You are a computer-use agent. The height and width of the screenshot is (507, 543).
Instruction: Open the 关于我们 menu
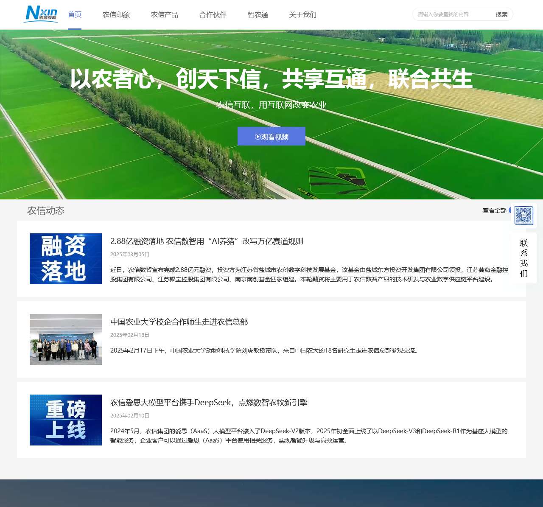(x=303, y=15)
